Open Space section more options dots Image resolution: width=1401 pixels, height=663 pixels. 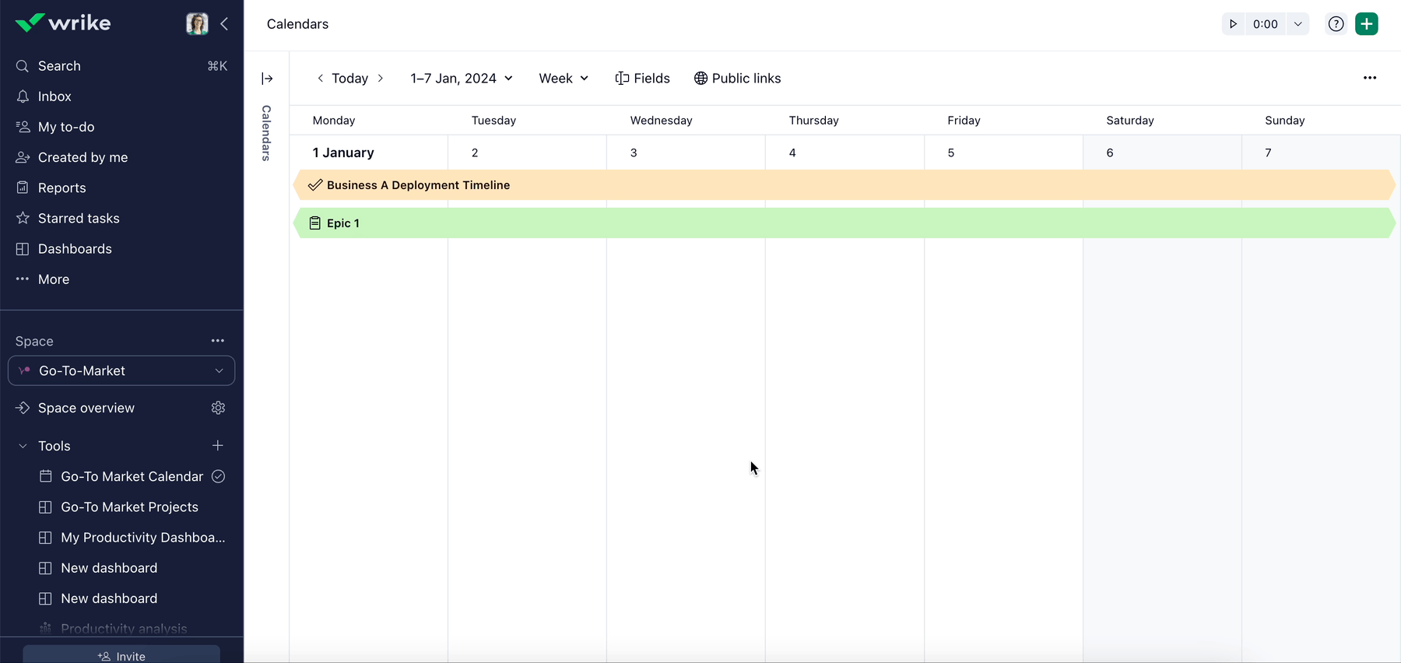[218, 341]
